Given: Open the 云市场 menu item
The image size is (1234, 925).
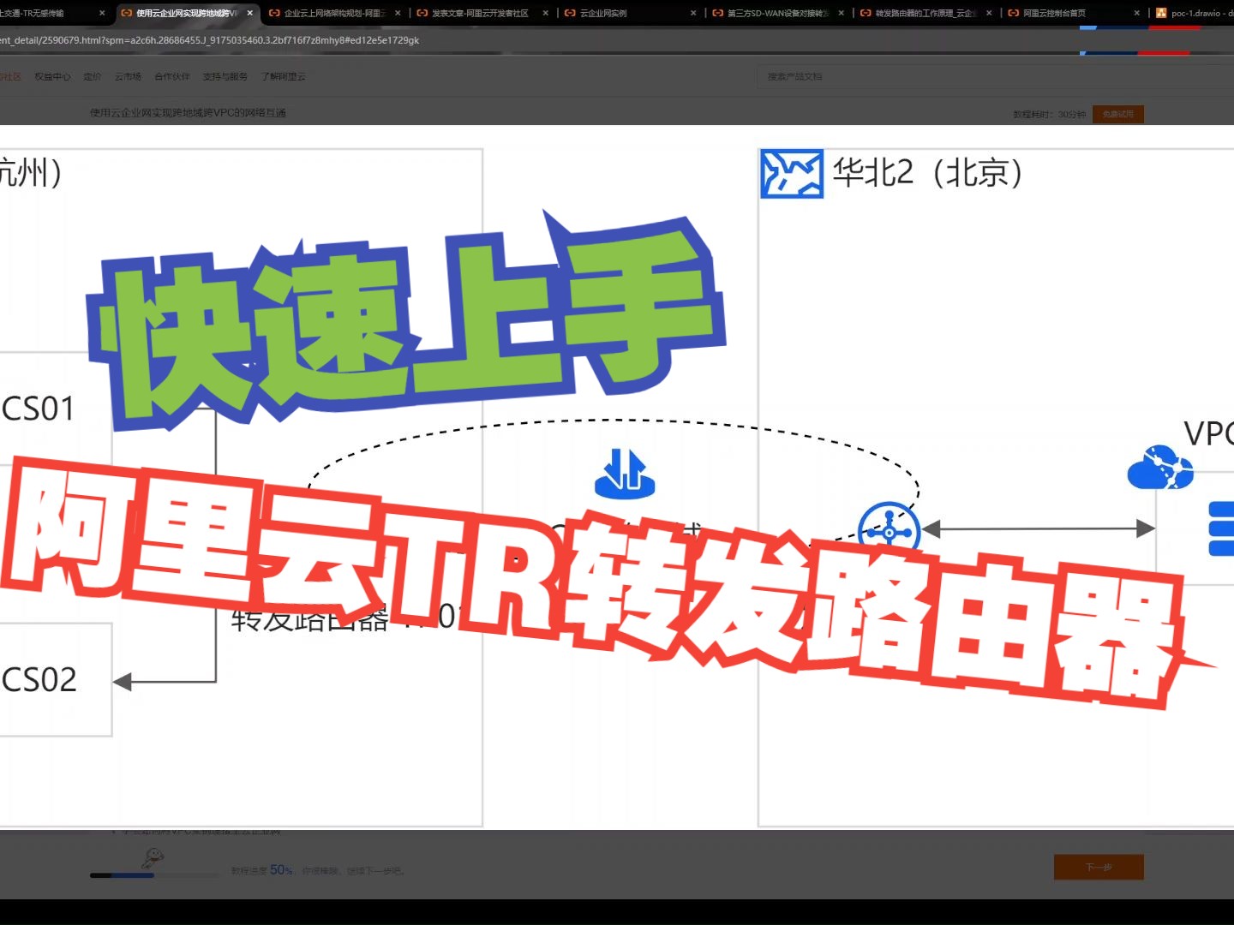Looking at the screenshot, I should (x=126, y=76).
